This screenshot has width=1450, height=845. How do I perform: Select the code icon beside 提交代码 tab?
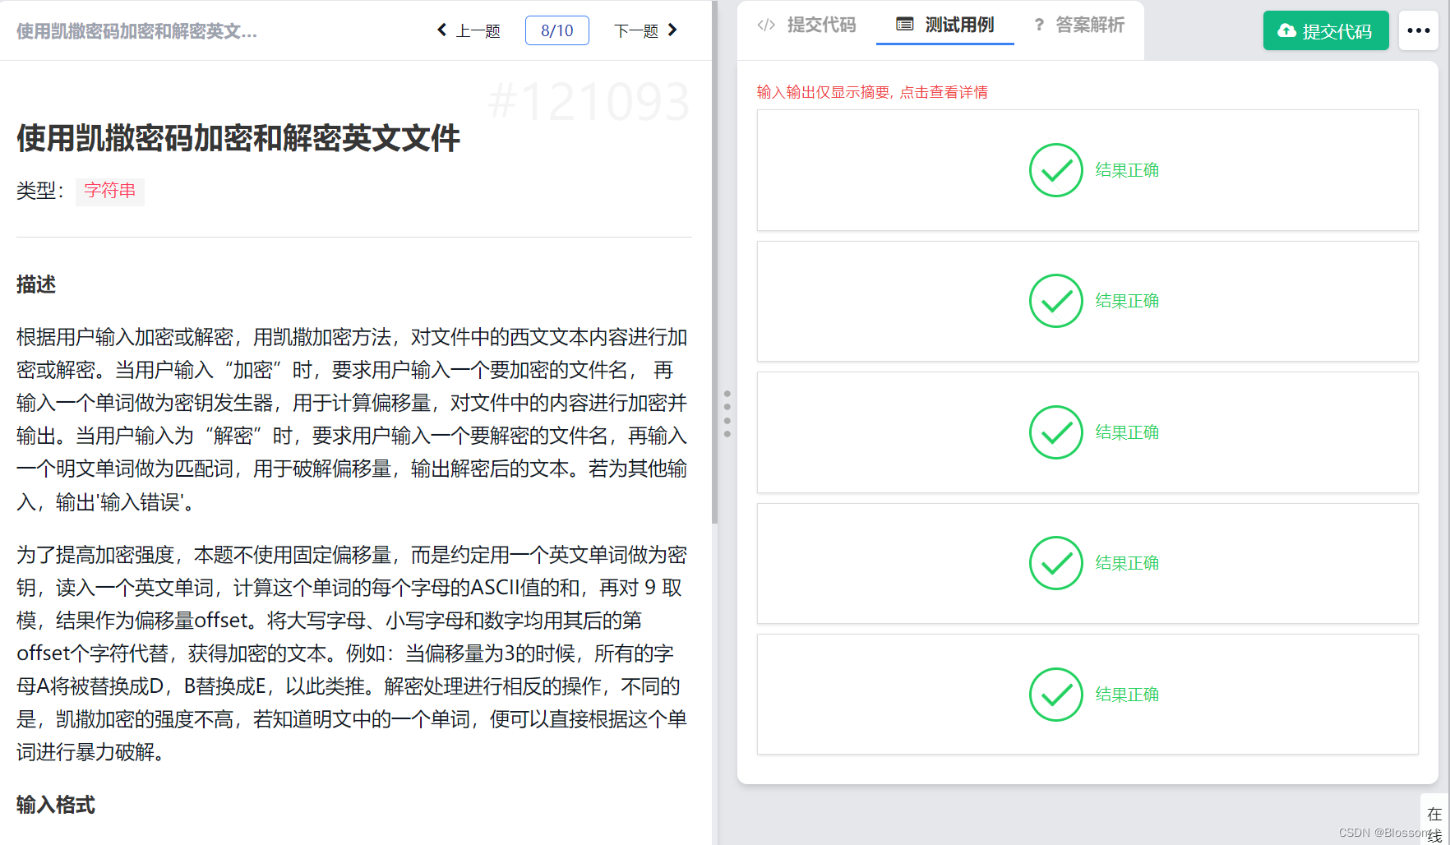pos(766,25)
